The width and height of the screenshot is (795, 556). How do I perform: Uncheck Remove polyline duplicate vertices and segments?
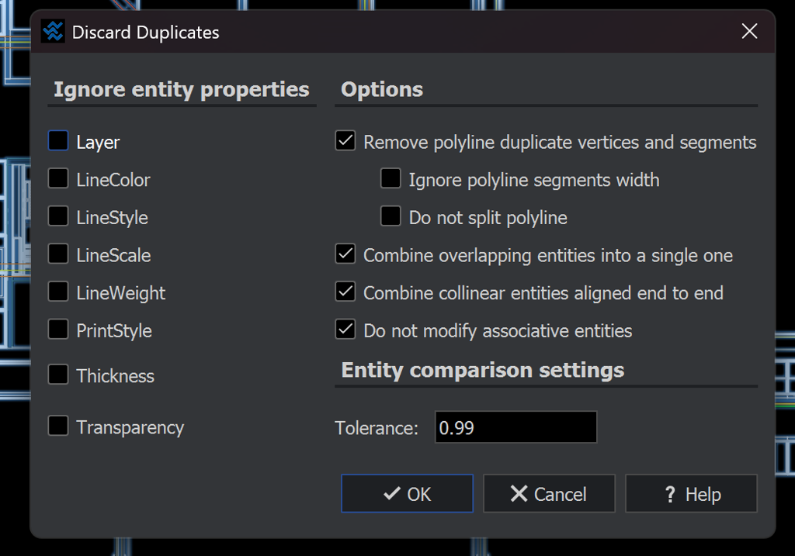[345, 142]
